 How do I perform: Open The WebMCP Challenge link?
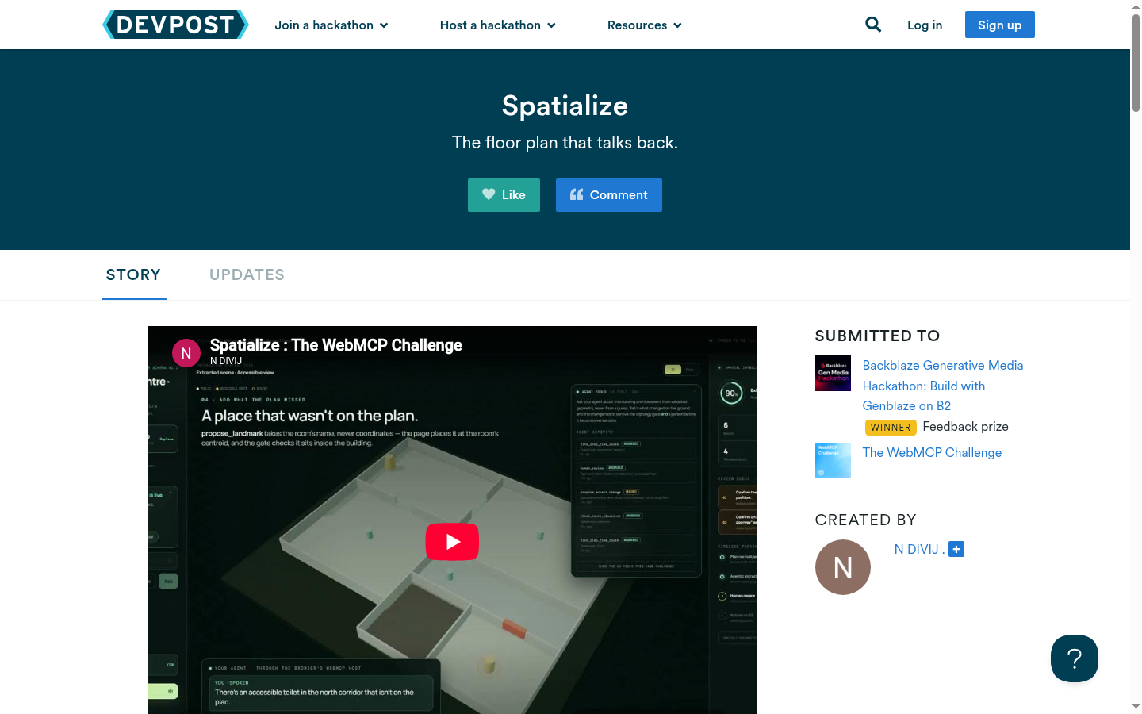tap(932, 452)
